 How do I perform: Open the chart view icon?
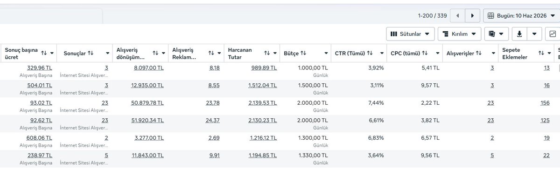pyautogui.click(x=553, y=34)
